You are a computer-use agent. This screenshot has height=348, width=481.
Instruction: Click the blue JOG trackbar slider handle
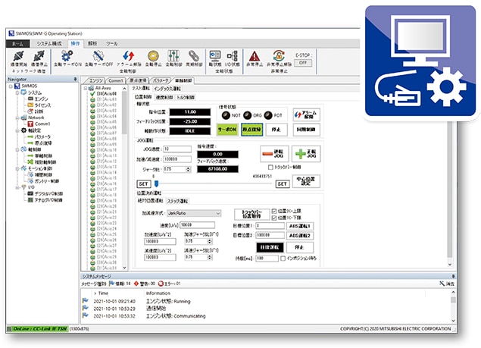pos(157,183)
